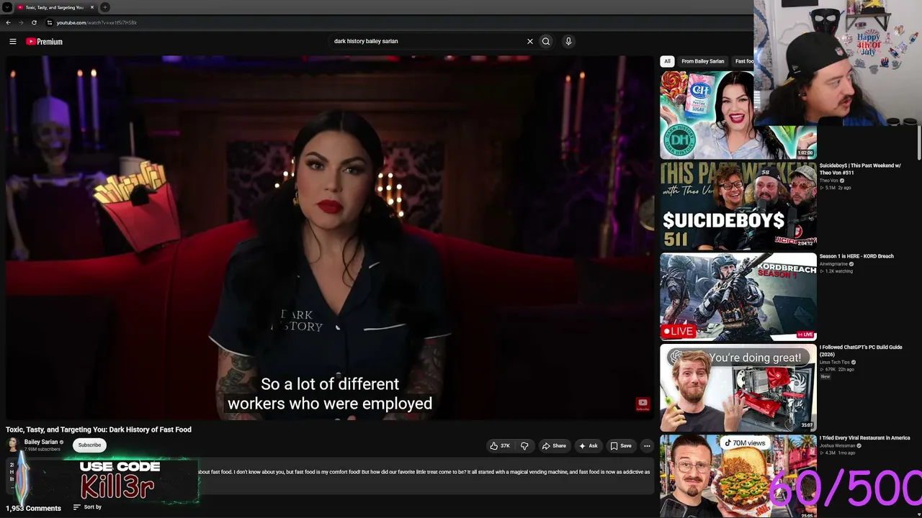Click the video title 'Toxic, Tasty, and Targeting You'
Viewport: 922px width, 518px height.
point(99,430)
